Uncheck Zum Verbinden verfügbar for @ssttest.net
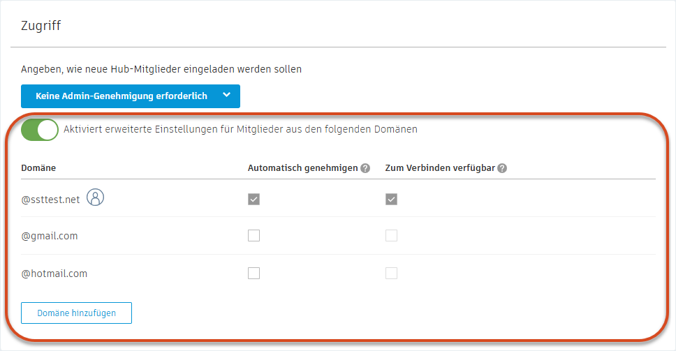 (x=392, y=200)
